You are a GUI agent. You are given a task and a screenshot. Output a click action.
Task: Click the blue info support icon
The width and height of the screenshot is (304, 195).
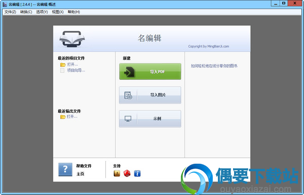pos(137,173)
